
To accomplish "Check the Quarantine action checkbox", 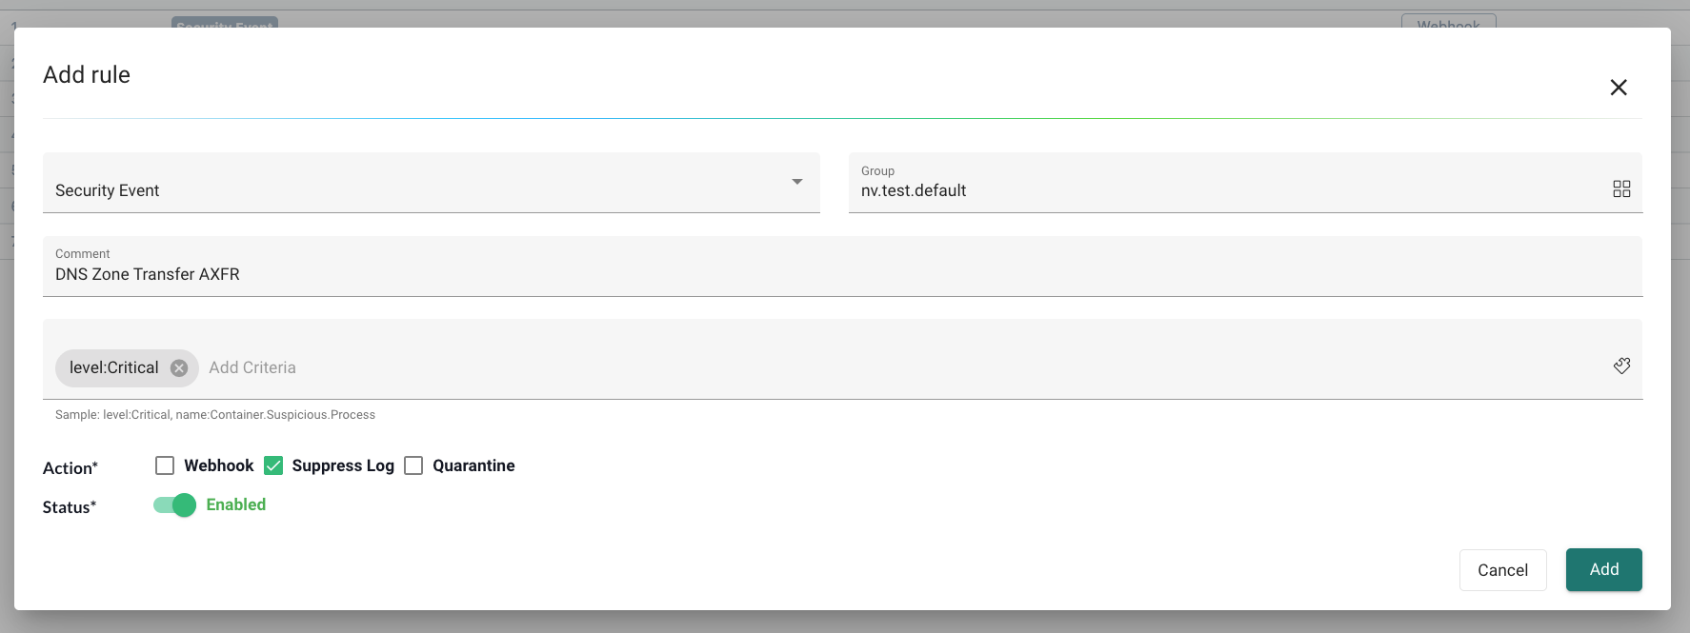I will pos(413,465).
